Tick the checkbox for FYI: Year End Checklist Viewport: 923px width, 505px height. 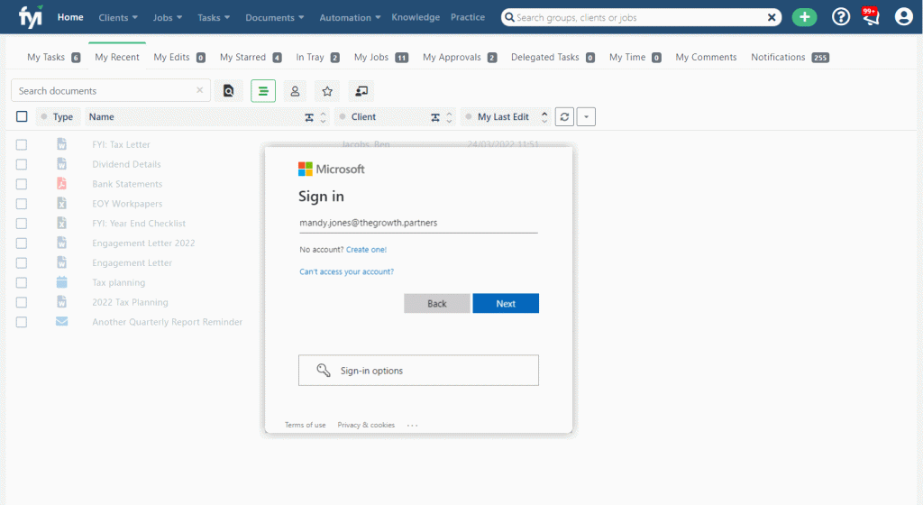22,224
